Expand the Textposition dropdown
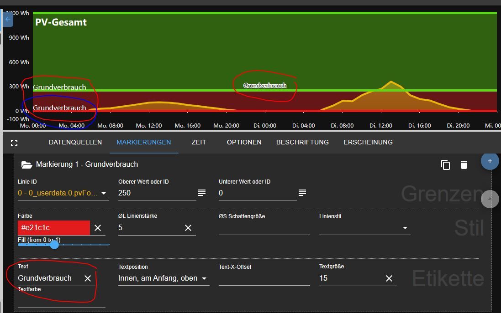This screenshot has height=313, width=501. pyautogui.click(x=204, y=278)
